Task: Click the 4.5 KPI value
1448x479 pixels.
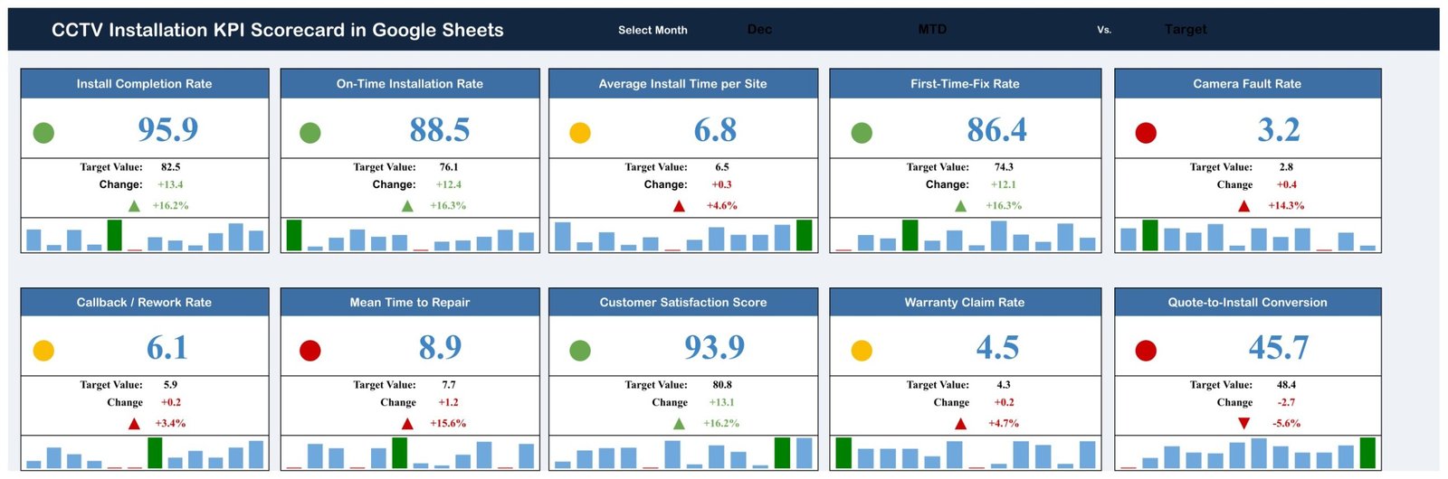Action: (997, 348)
